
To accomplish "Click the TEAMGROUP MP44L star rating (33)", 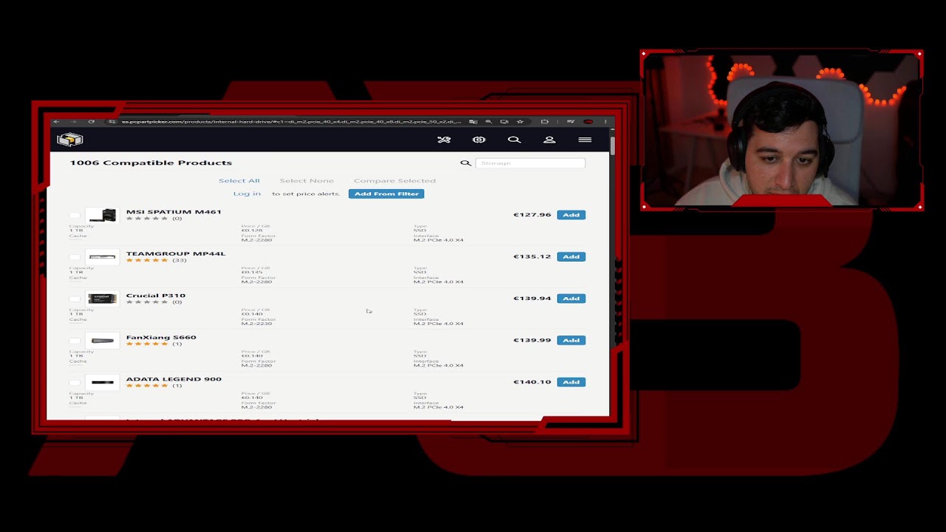I will [x=147, y=260].
